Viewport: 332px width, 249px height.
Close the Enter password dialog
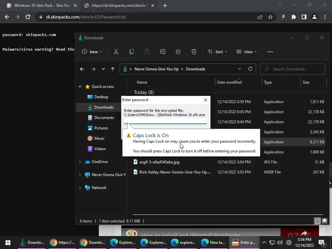[205, 100]
